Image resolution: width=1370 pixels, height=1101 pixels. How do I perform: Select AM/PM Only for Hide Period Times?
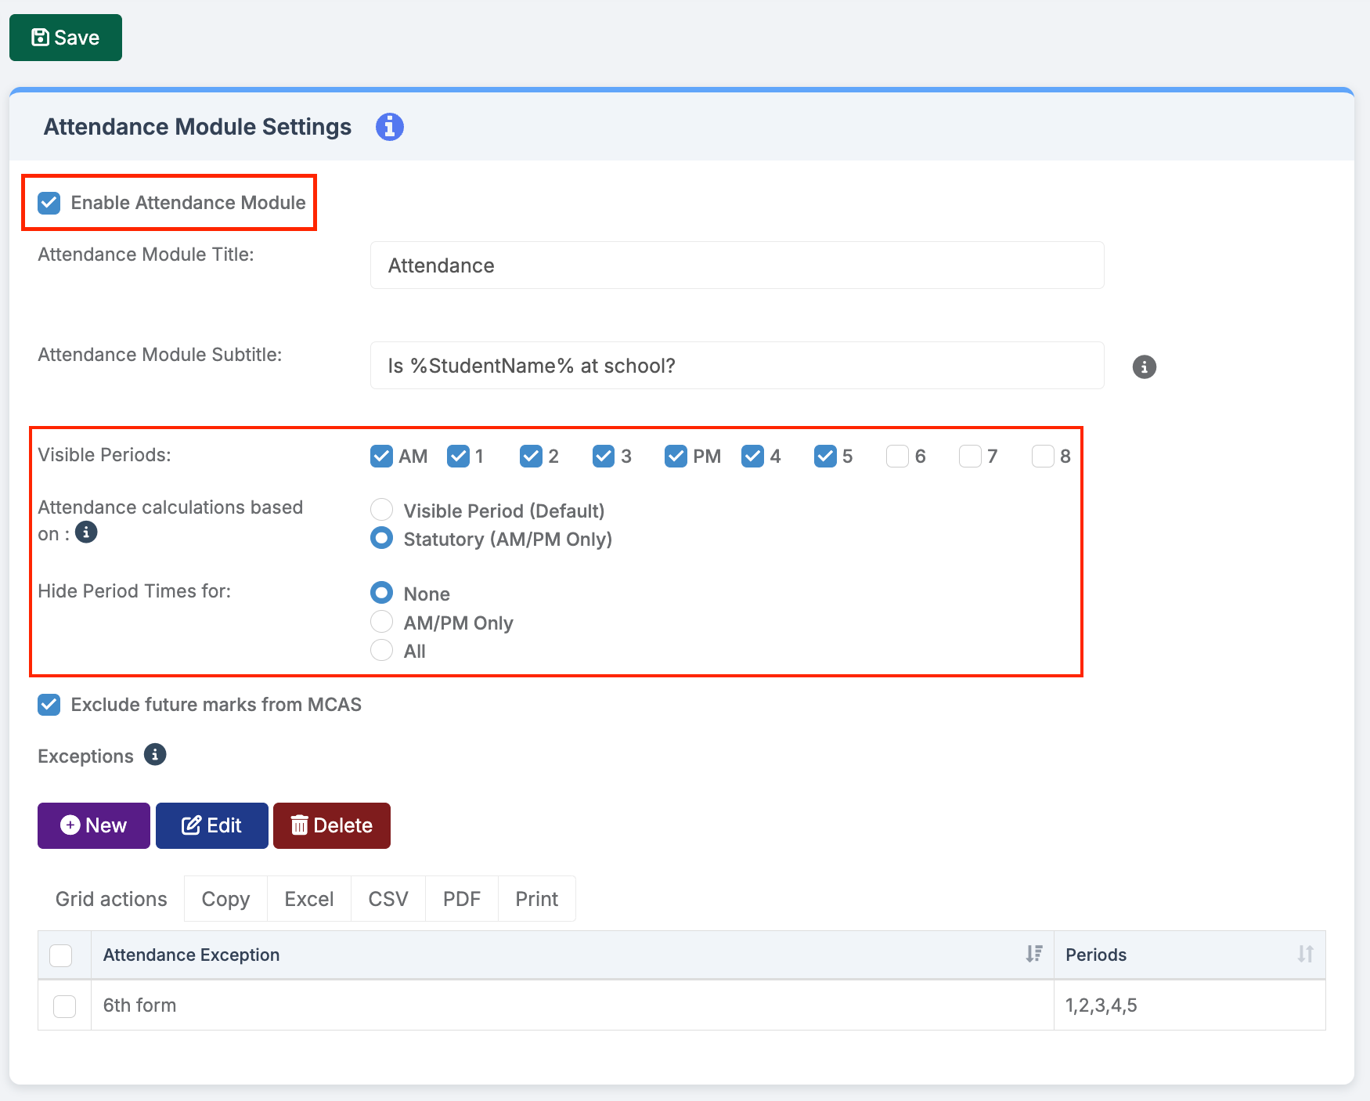(381, 623)
